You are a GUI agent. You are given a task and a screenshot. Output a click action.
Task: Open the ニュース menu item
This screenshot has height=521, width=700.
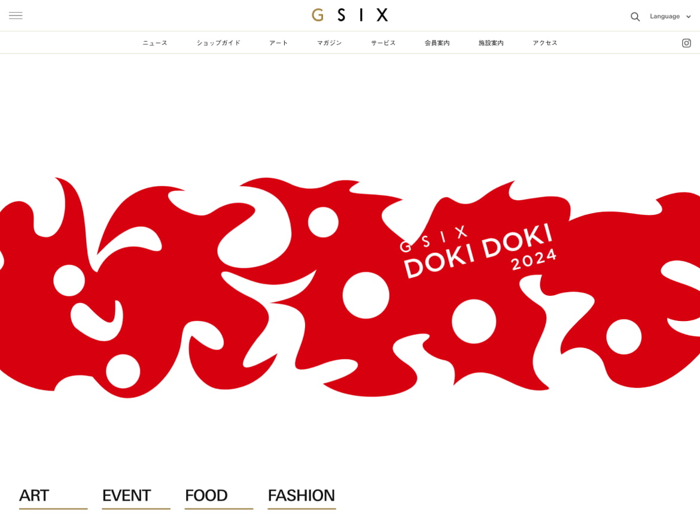tap(155, 43)
